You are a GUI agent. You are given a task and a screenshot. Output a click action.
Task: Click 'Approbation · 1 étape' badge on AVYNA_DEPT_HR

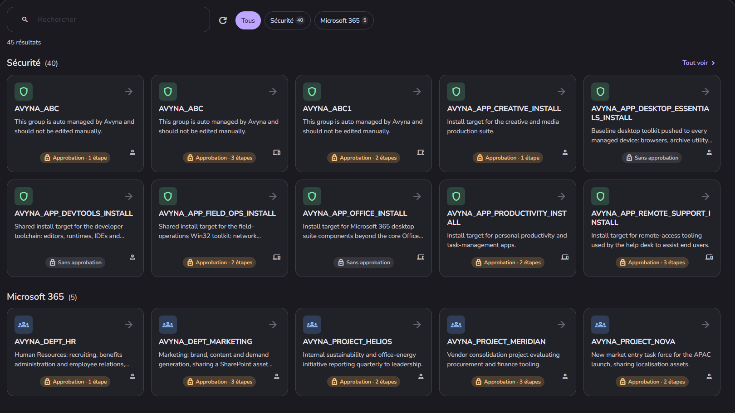75,382
